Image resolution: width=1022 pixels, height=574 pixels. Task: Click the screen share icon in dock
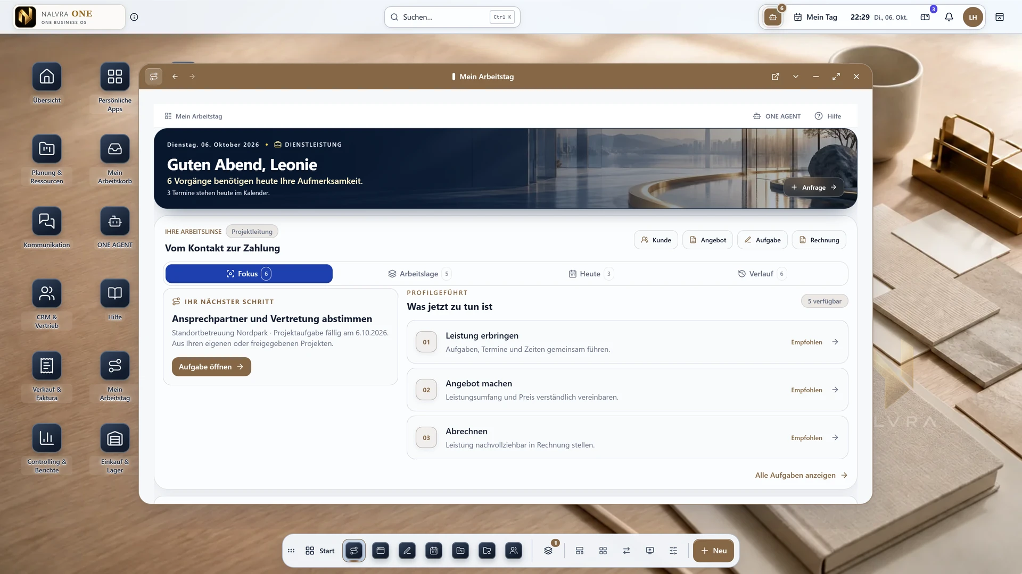650,551
